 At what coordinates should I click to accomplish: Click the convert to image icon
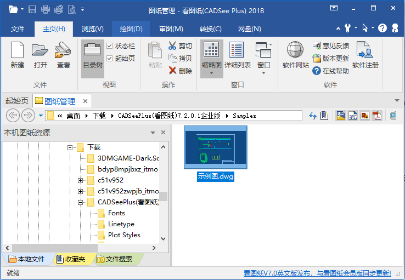tap(365, 116)
